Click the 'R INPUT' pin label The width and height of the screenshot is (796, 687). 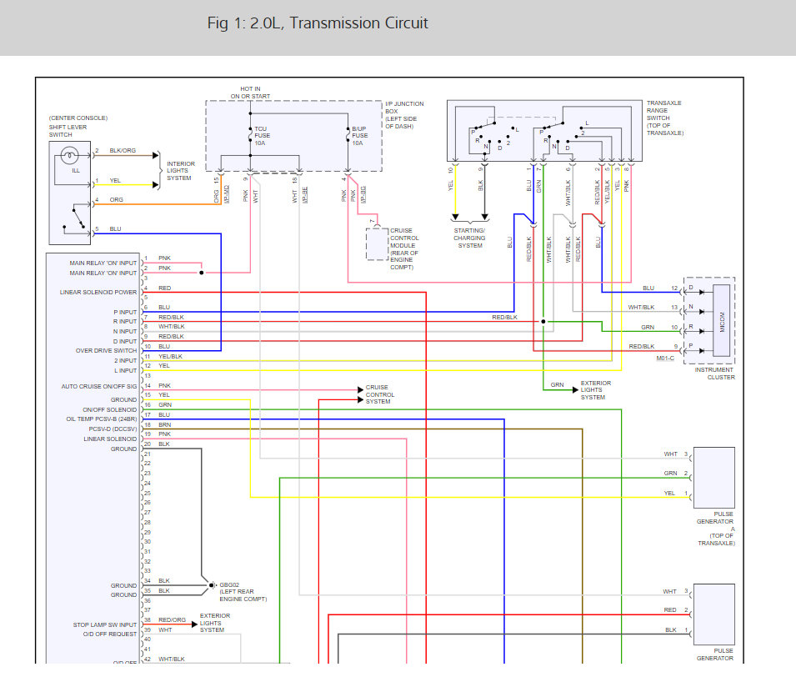click(x=125, y=322)
